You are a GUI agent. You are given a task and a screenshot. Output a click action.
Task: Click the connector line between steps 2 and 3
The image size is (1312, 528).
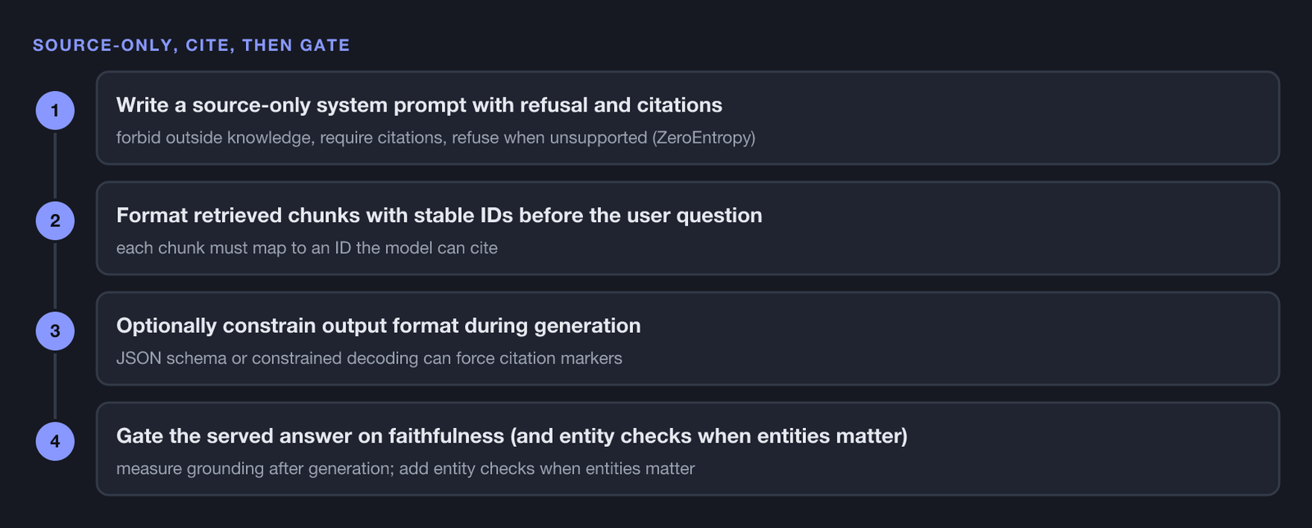coord(55,276)
